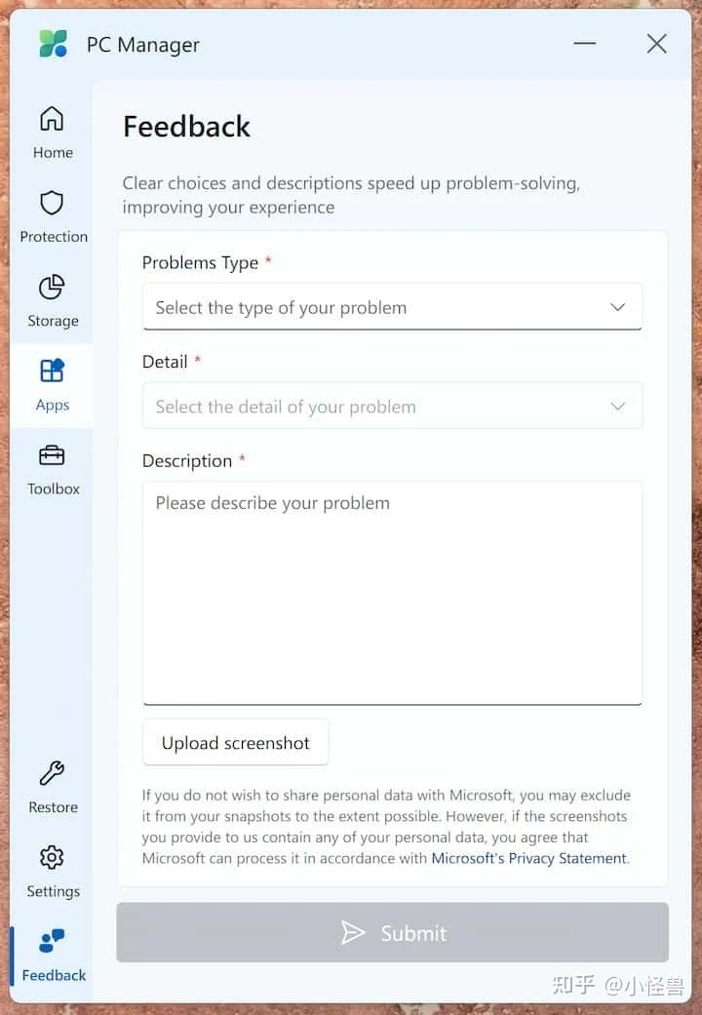702x1015 pixels.
Task: Click the Problems Type chevron arrow
Action: click(x=617, y=307)
